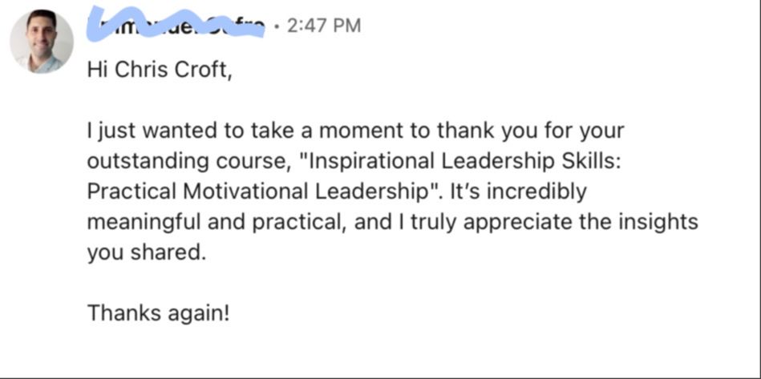Select the "Hi Chris Croft," greeting line

pyautogui.click(x=159, y=71)
